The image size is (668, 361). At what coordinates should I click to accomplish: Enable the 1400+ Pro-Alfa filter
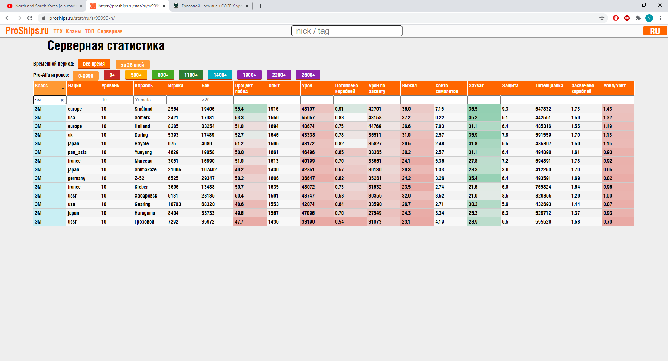point(220,75)
